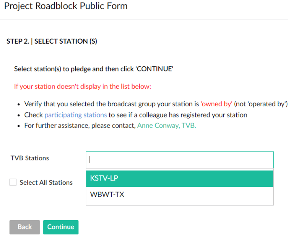Click the red 'If your station doesn't display' notice
288x243 pixels.
click(x=83, y=87)
